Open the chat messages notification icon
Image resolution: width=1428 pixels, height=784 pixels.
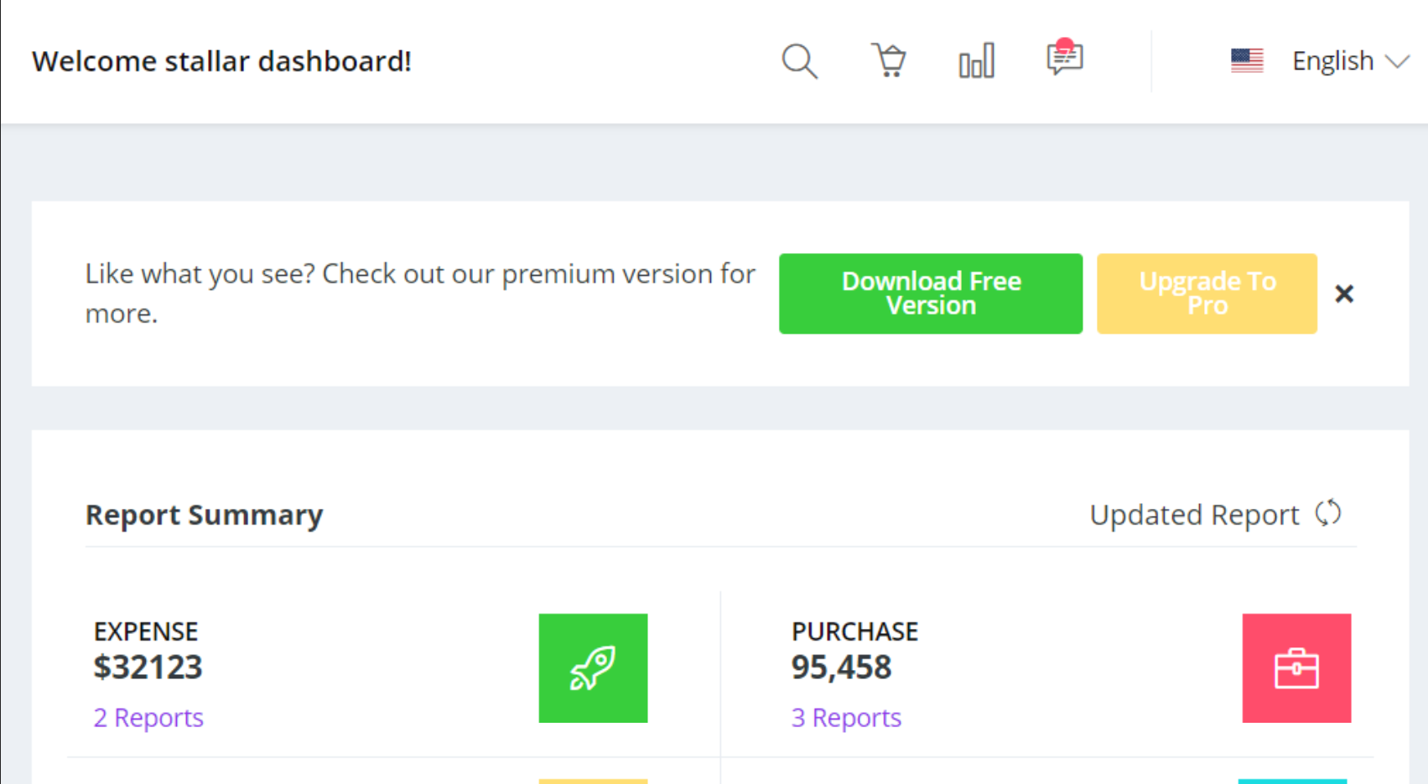[x=1065, y=58]
